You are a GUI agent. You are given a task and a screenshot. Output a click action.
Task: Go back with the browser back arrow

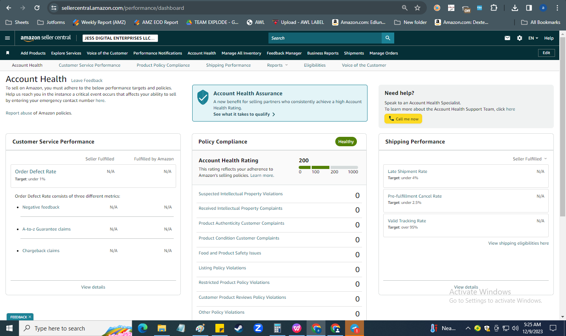[9, 8]
